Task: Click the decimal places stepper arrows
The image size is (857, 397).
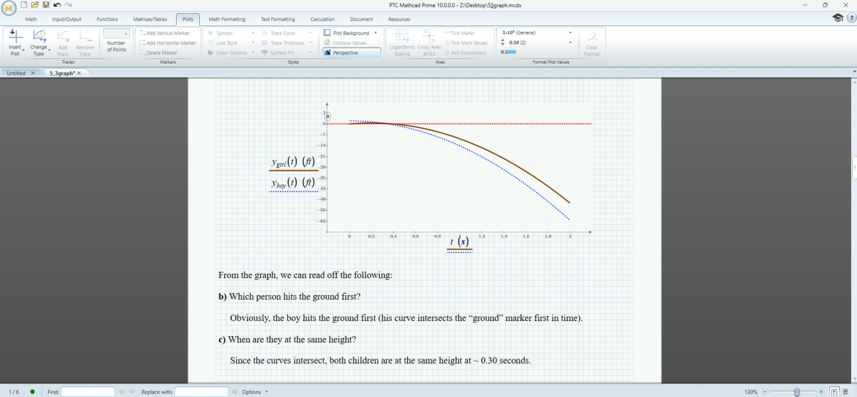Action: [502, 42]
